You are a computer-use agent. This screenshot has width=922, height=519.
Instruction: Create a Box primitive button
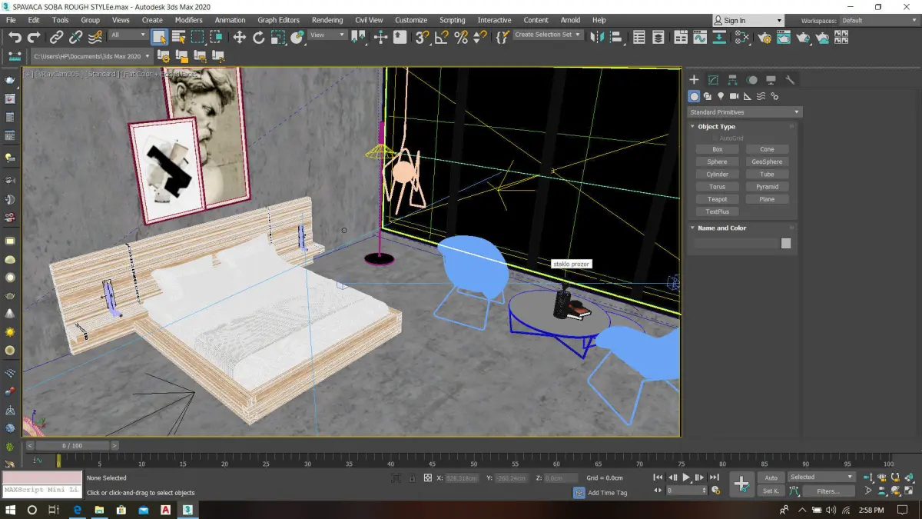click(x=718, y=149)
